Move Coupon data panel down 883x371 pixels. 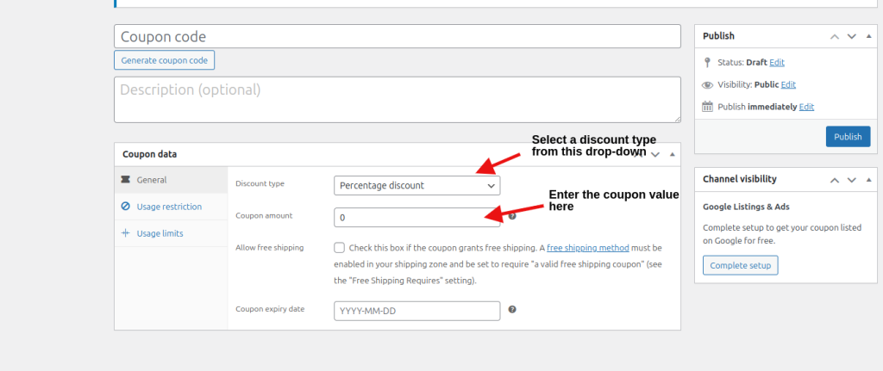(655, 155)
